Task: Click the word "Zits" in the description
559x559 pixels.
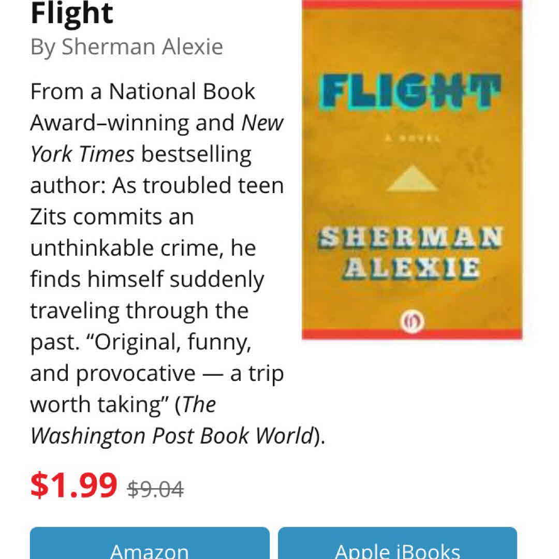Action: (48, 216)
